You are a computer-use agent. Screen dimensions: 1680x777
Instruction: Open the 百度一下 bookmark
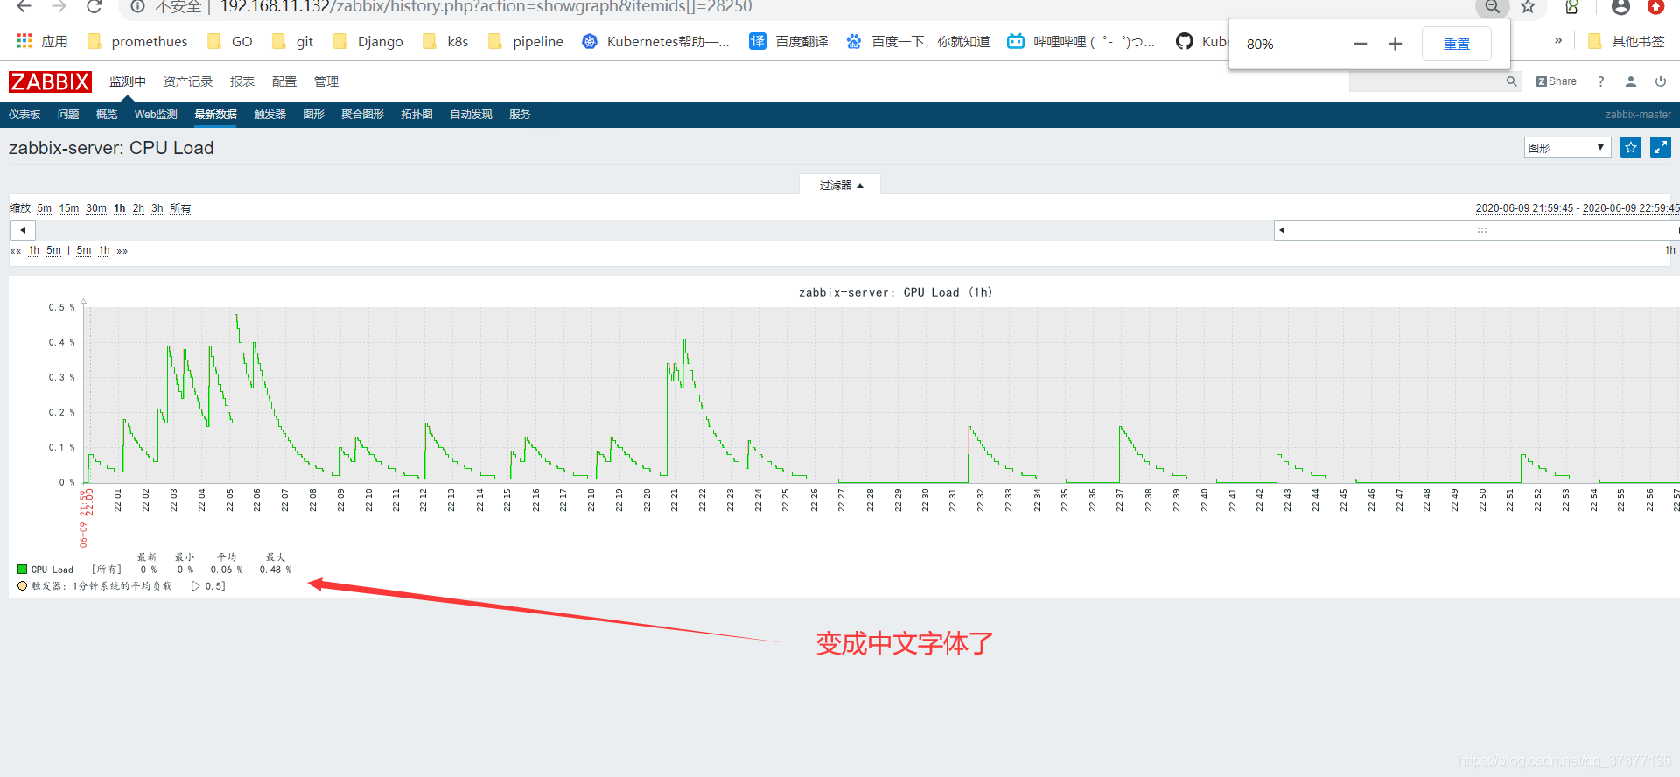(918, 41)
